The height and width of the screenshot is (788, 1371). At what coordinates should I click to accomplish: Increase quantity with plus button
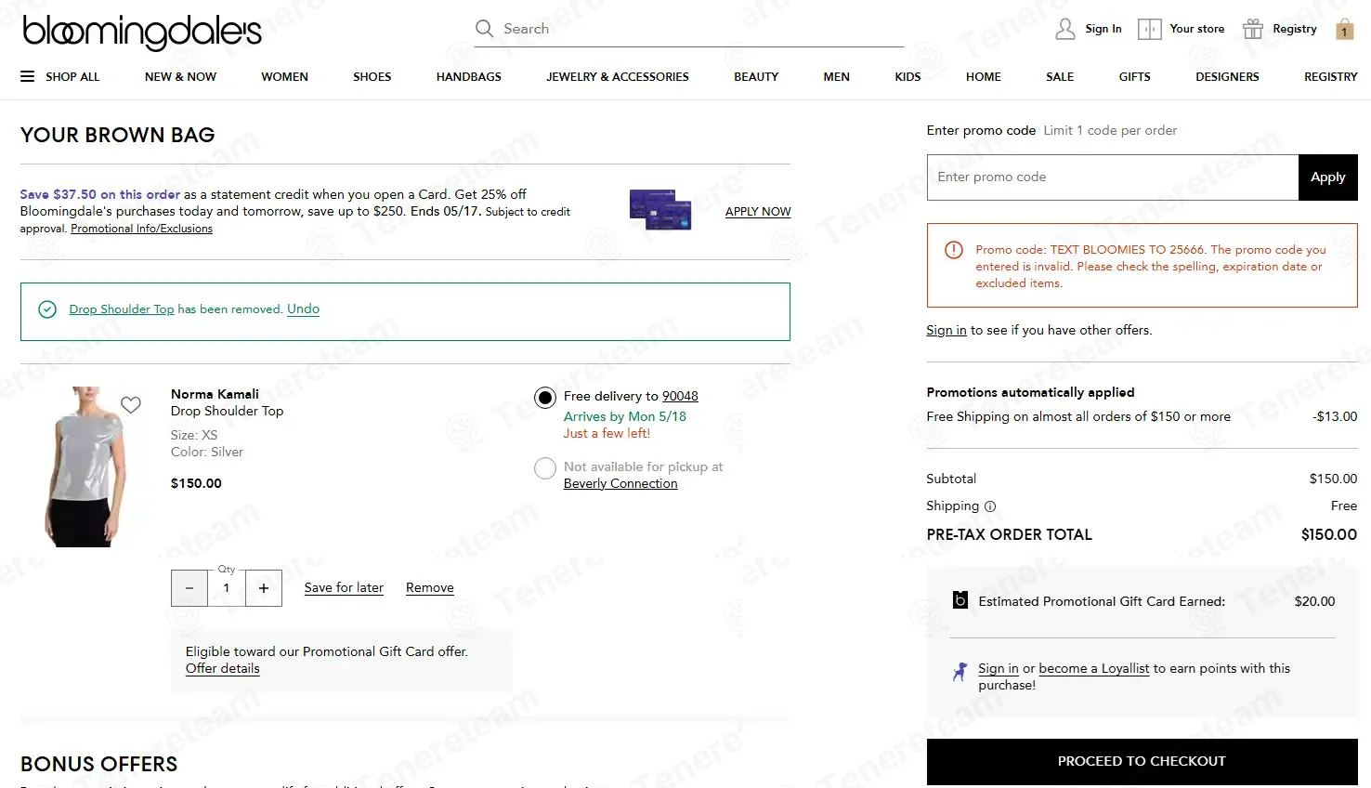tap(264, 588)
